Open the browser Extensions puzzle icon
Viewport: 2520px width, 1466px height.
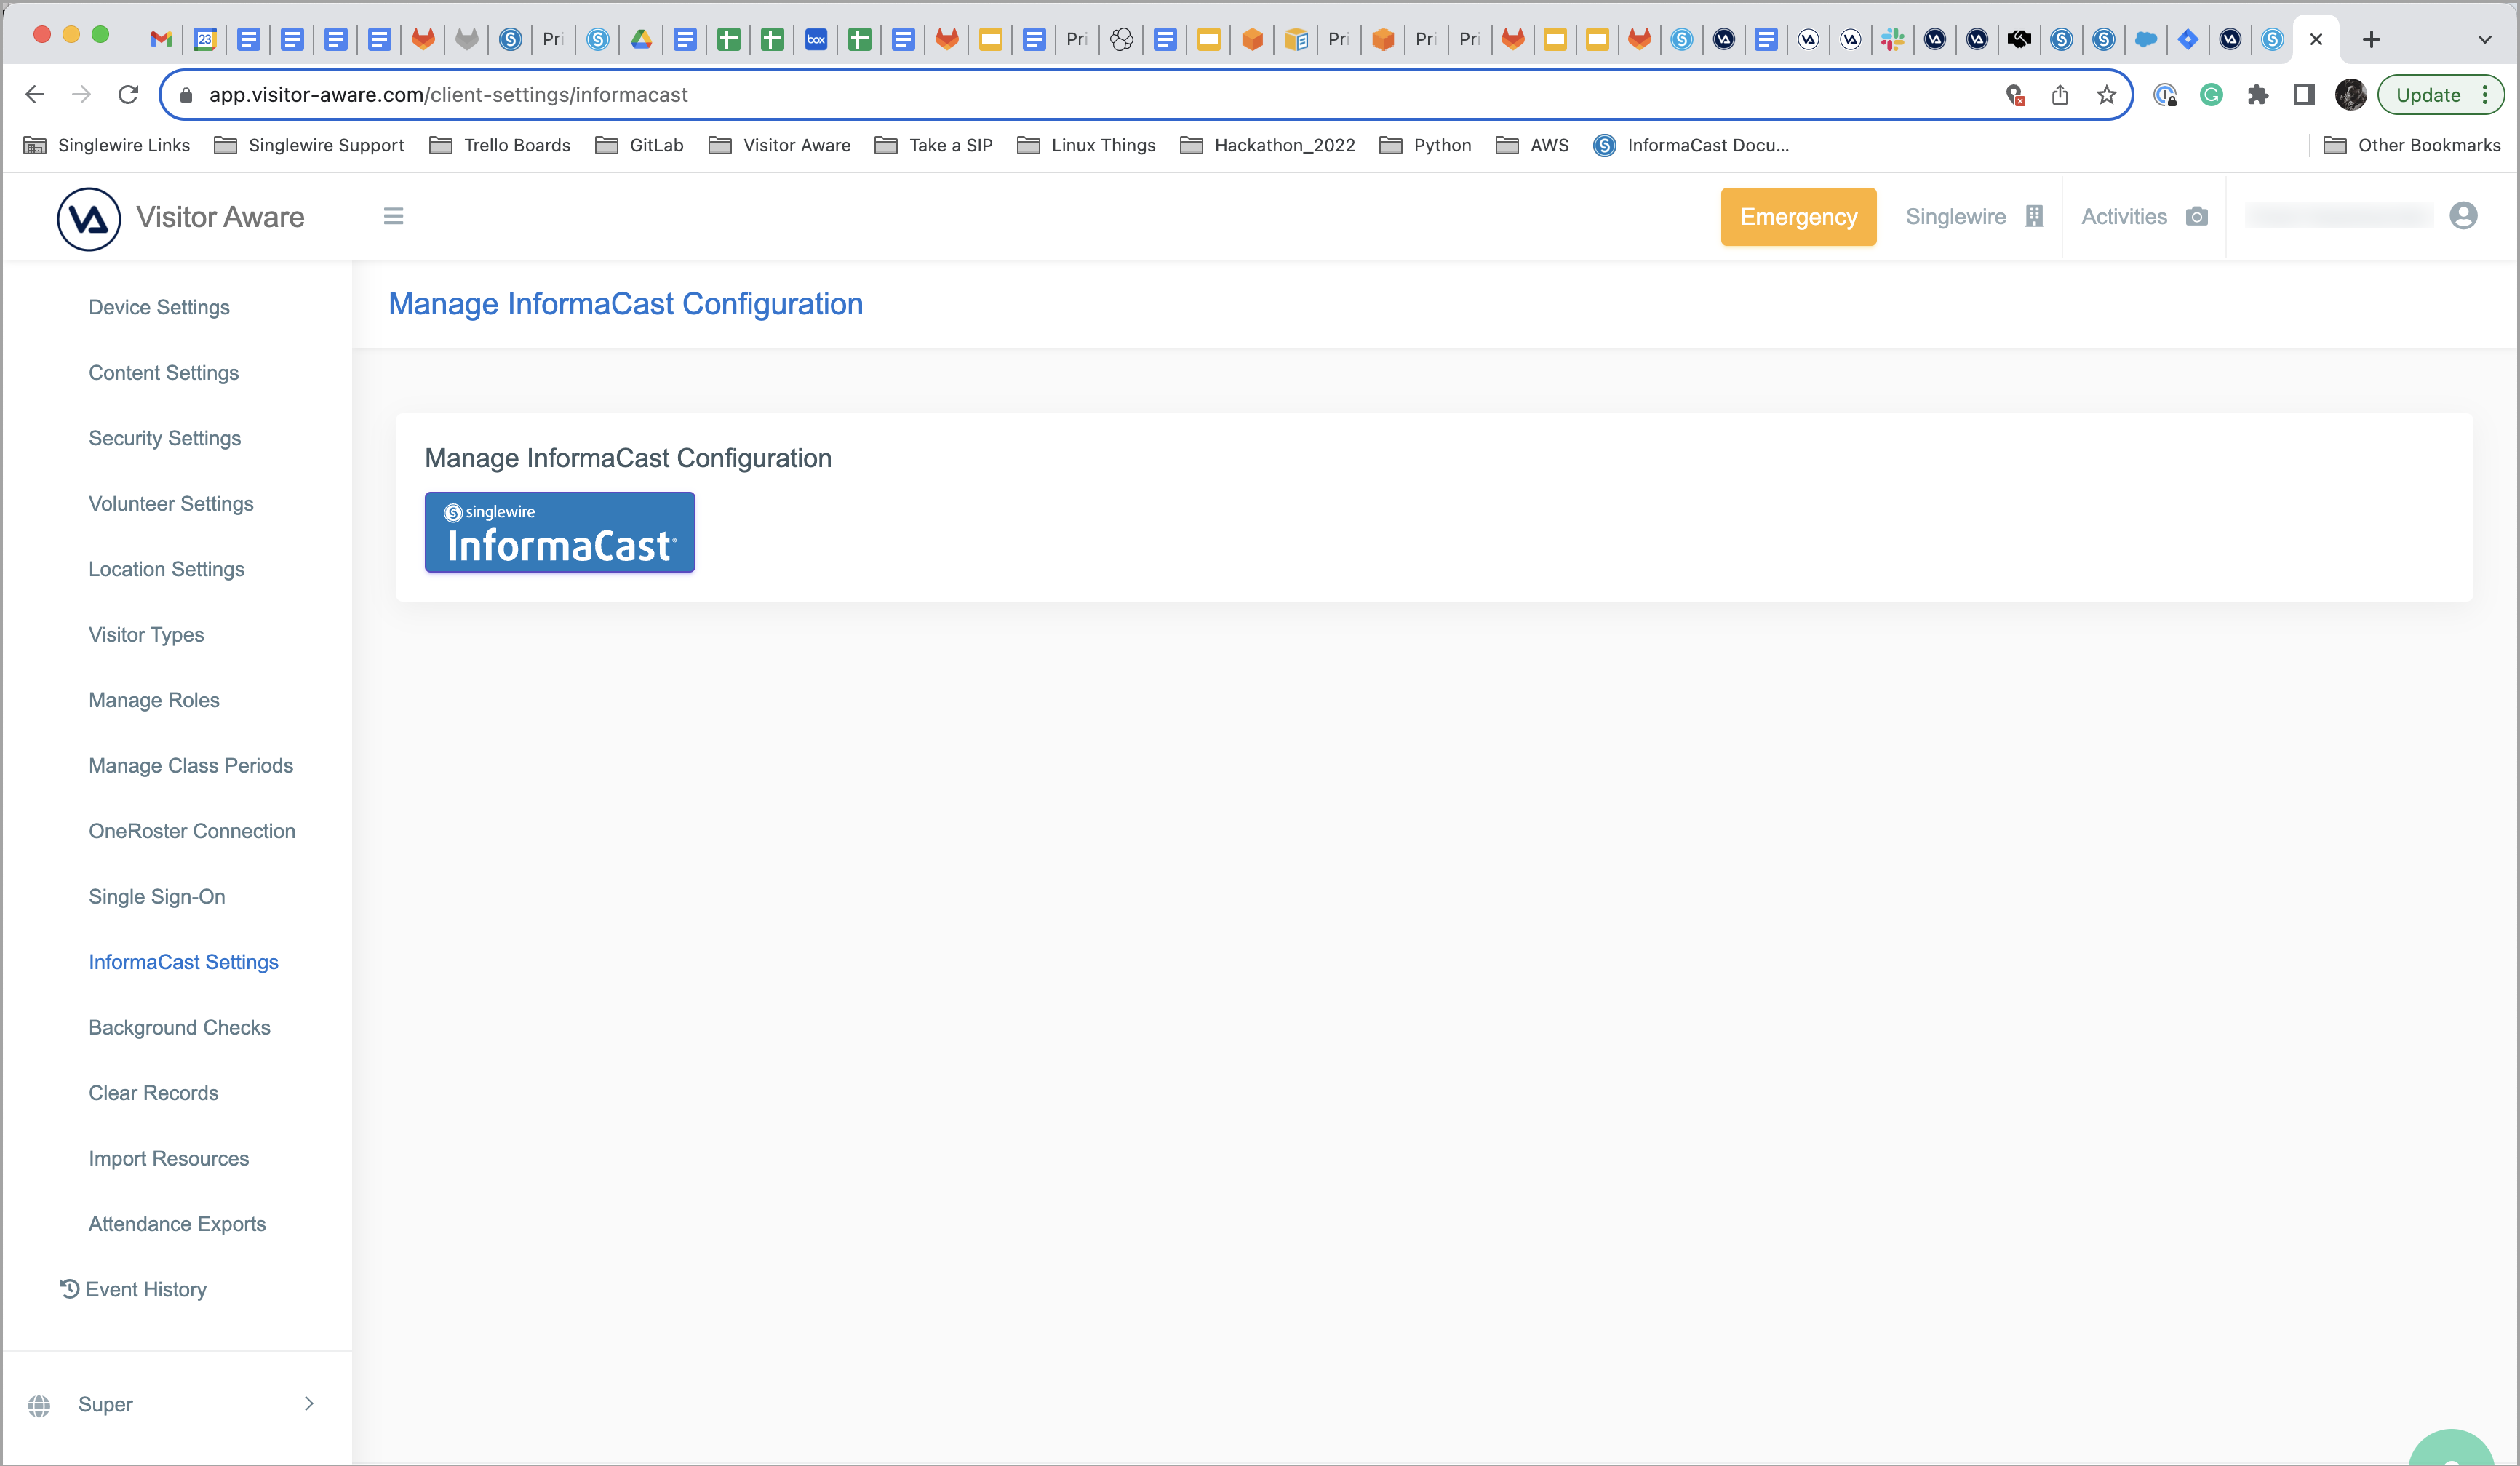[x=2257, y=95]
